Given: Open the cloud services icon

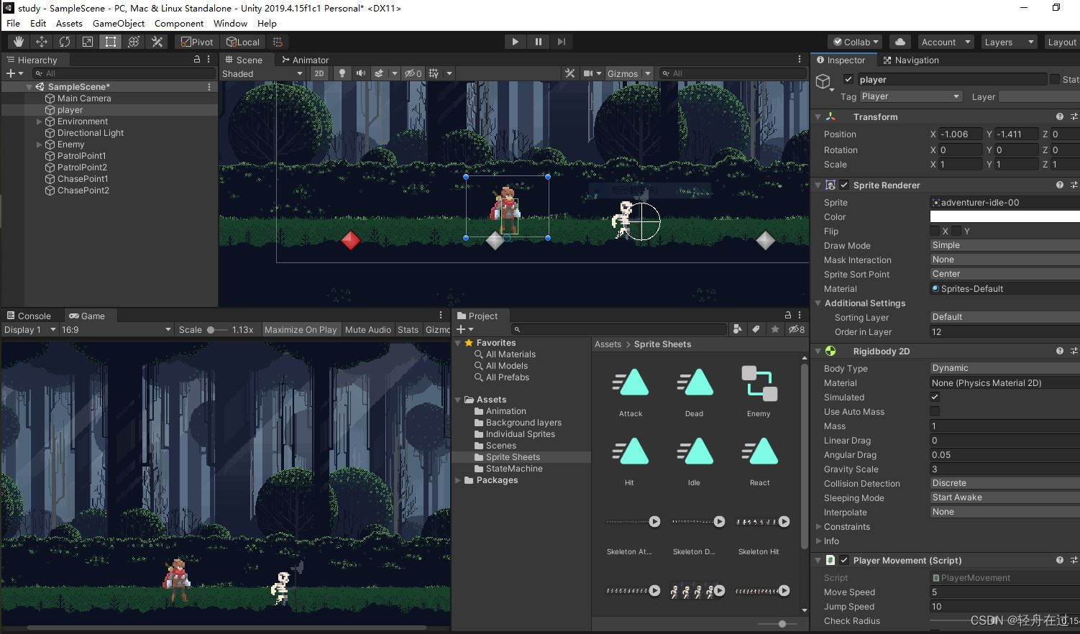Looking at the screenshot, I should pyautogui.click(x=900, y=42).
